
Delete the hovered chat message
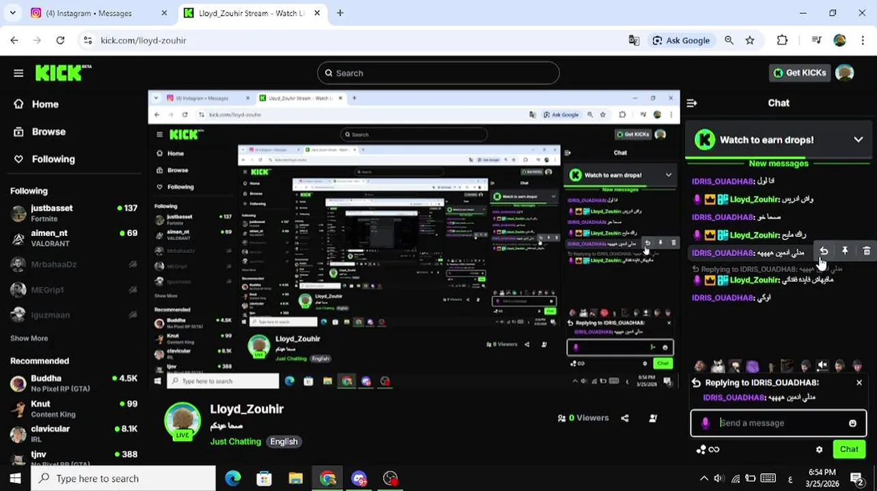tap(866, 252)
